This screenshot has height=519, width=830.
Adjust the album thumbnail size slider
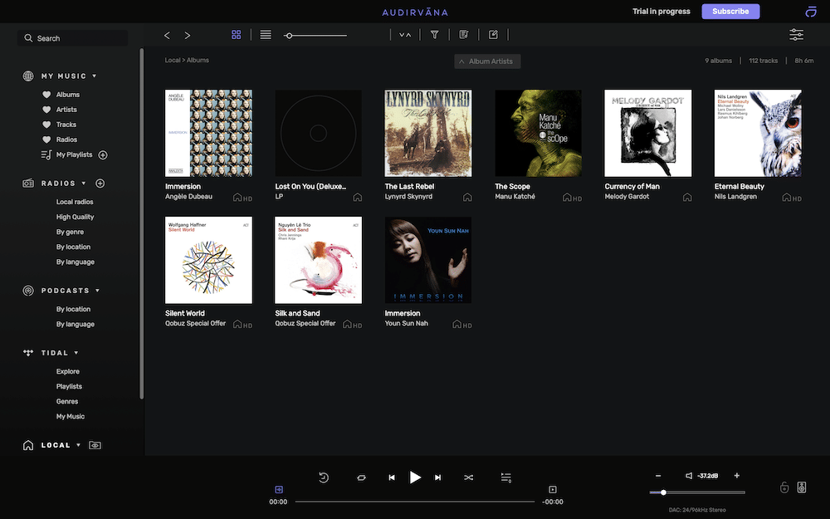pos(315,36)
